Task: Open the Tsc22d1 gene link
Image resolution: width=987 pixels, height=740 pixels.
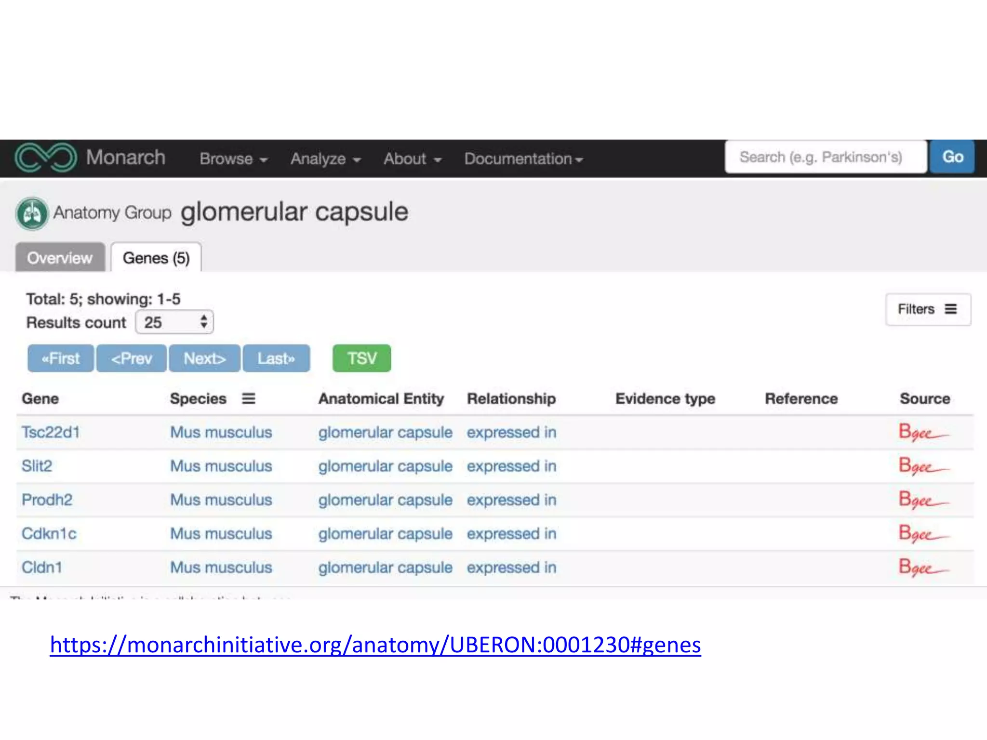Action: (x=51, y=432)
